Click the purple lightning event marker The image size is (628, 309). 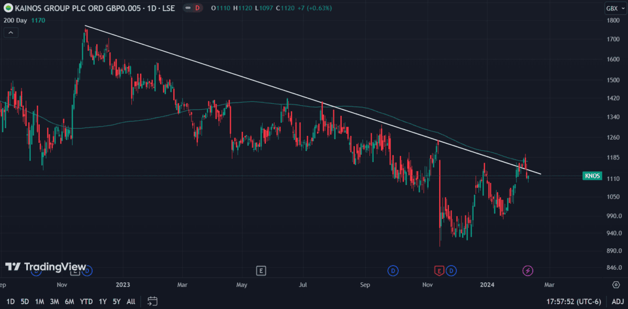(528, 270)
